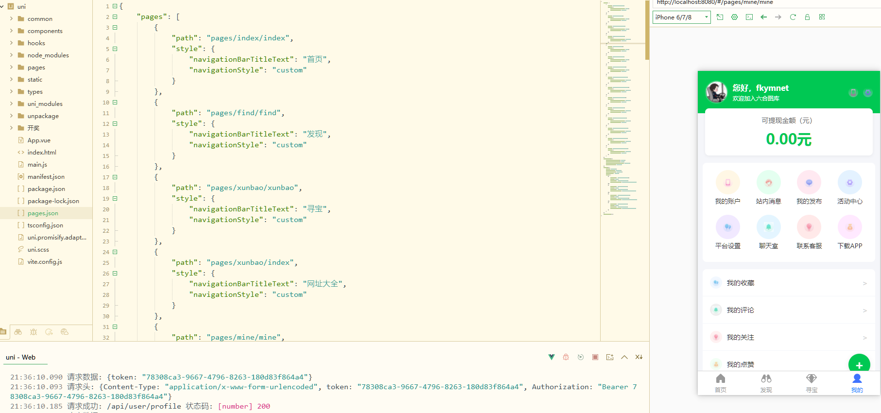Click the red bug debug icon in console

click(566, 357)
